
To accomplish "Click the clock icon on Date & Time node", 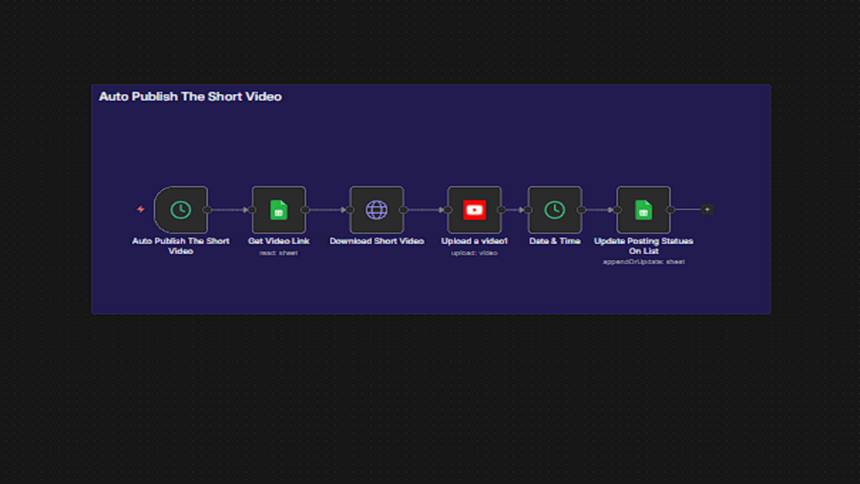I will pos(555,210).
